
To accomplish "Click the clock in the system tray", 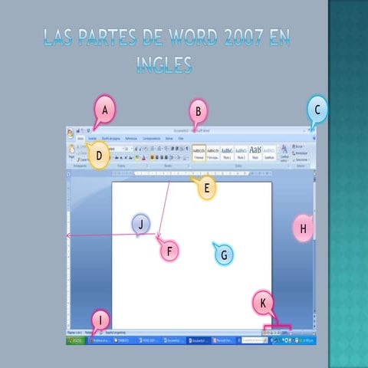I will click(x=309, y=340).
